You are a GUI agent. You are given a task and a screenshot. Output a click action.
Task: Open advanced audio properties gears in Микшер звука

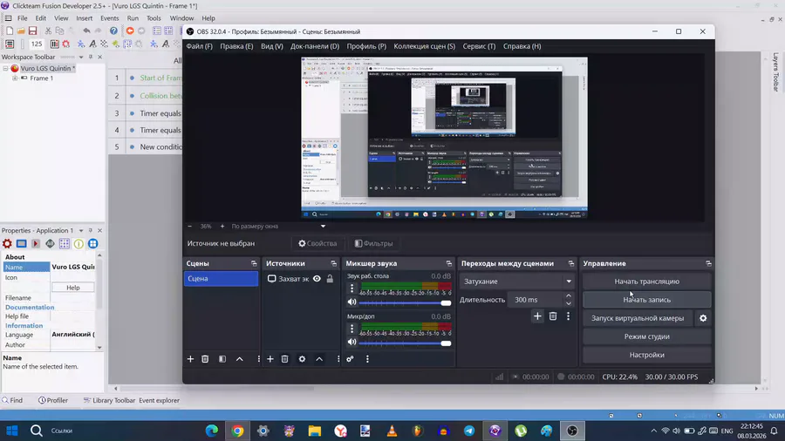[x=350, y=359]
